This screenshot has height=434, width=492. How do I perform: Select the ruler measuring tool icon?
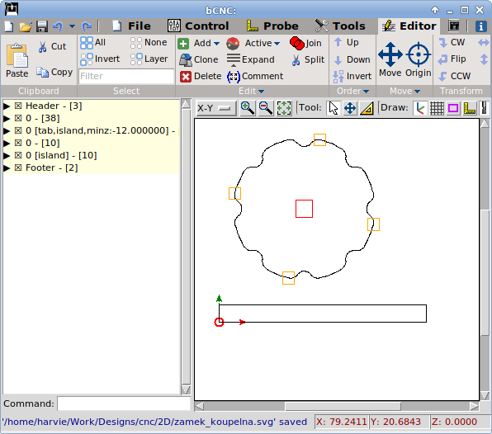point(367,108)
